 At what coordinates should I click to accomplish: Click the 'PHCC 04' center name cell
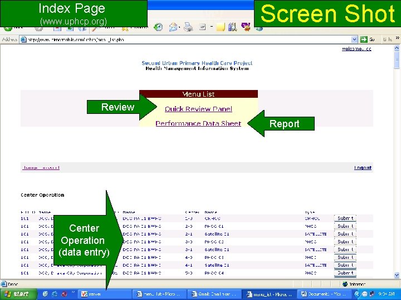point(214,273)
